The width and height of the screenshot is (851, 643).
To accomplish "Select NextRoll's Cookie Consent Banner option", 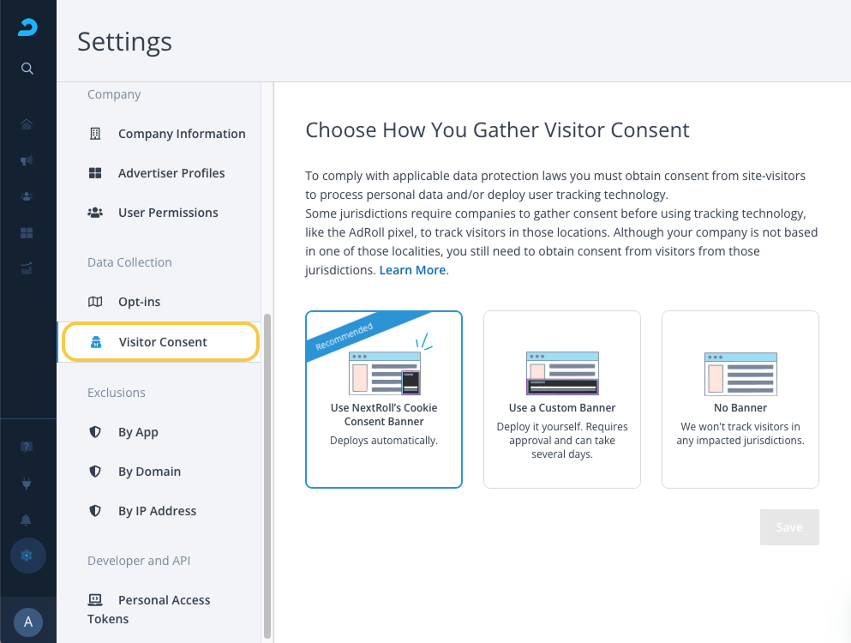I will [x=384, y=400].
